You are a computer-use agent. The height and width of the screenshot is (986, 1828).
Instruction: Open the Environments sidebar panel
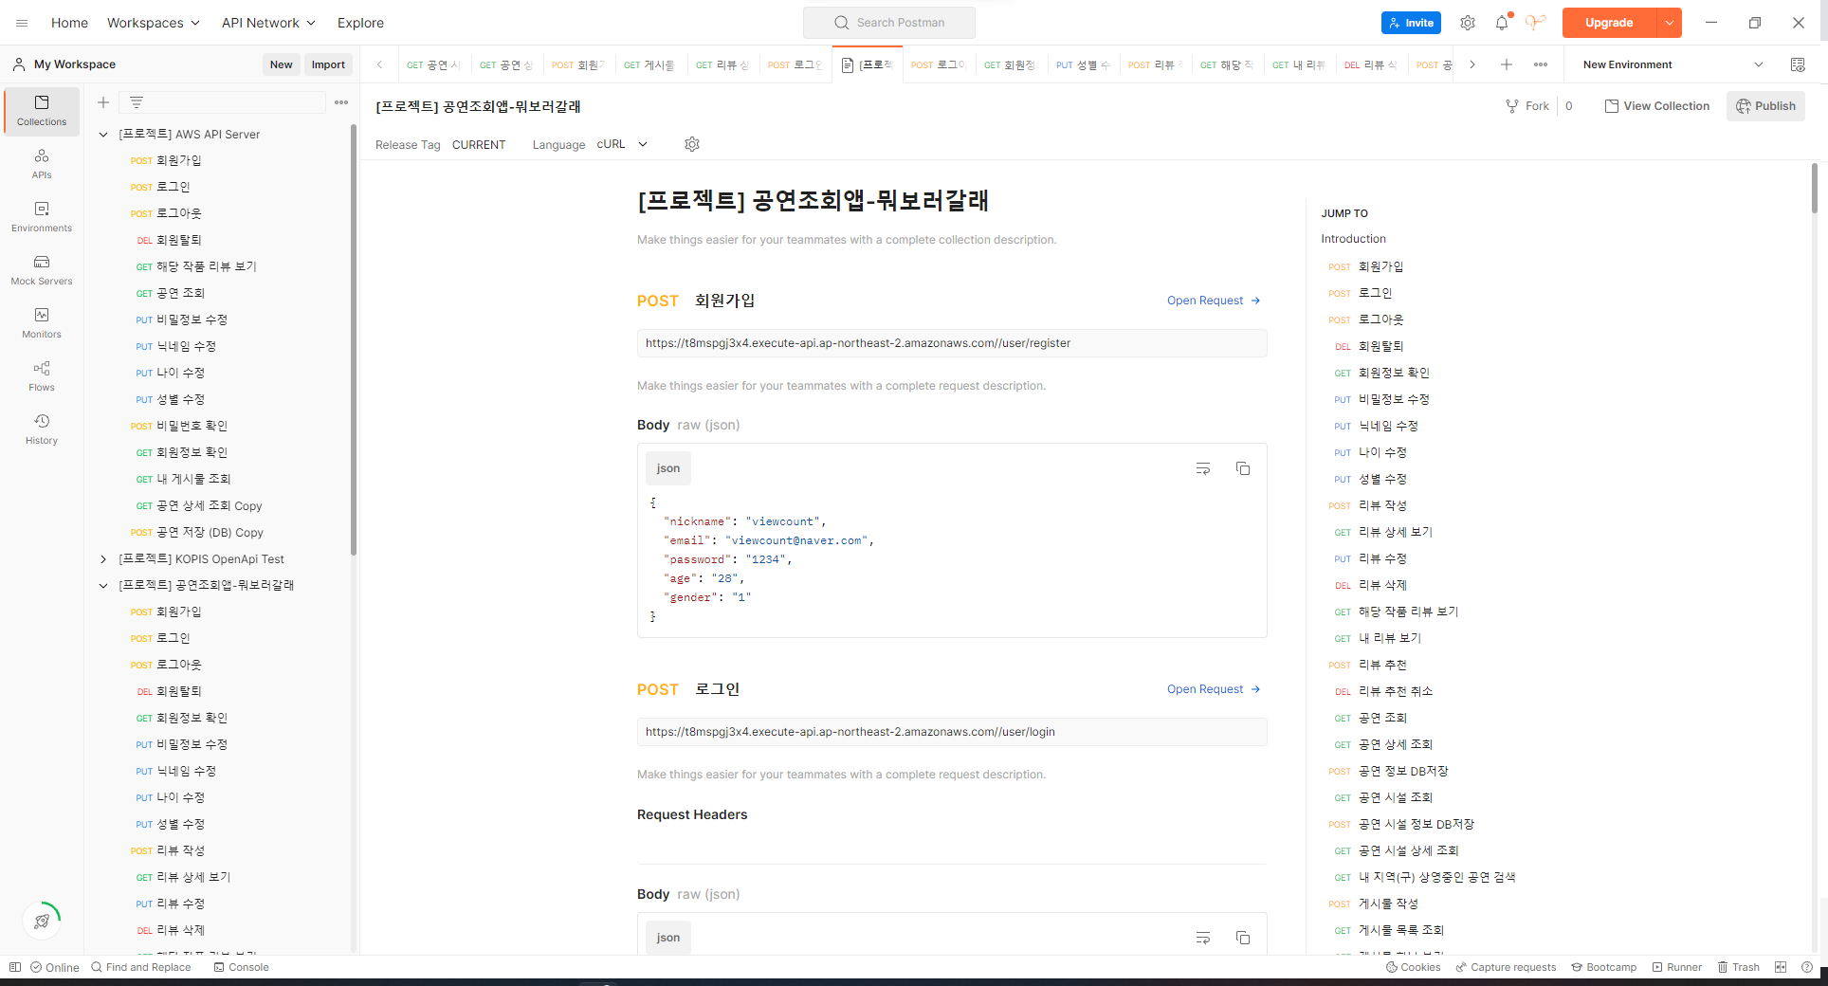42,217
